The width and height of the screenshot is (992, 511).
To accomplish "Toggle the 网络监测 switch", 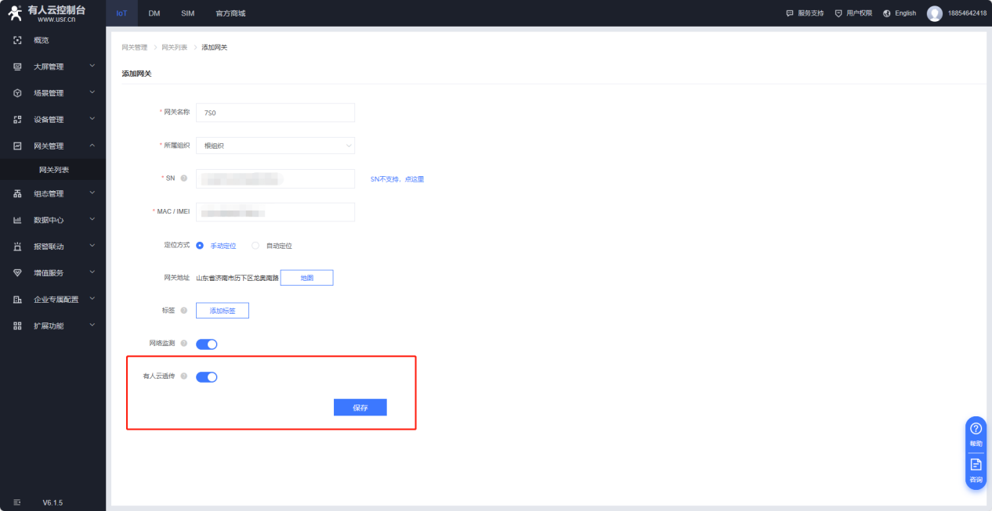I will coord(207,344).
